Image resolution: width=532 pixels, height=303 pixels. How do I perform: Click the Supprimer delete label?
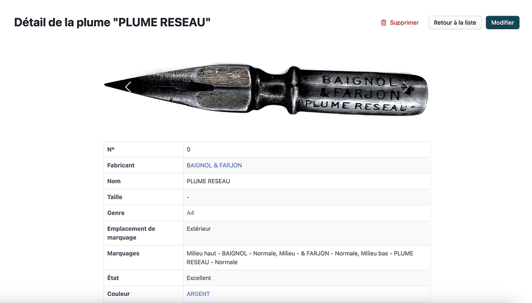[404, 23]
